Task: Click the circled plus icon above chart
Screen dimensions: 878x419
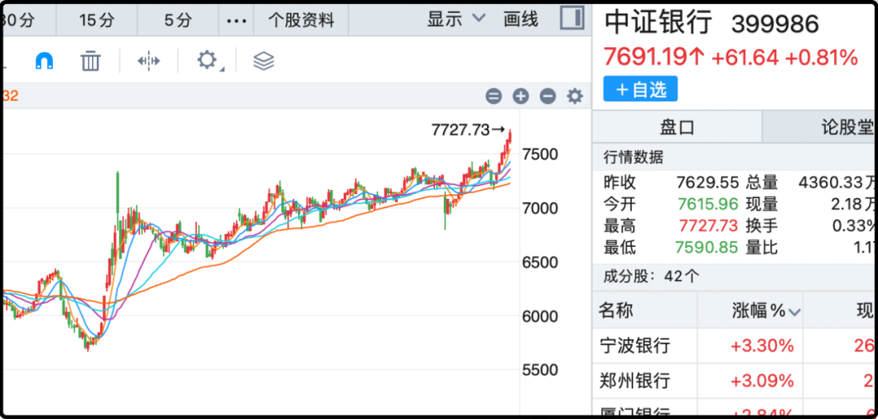Action: point(520,97)
